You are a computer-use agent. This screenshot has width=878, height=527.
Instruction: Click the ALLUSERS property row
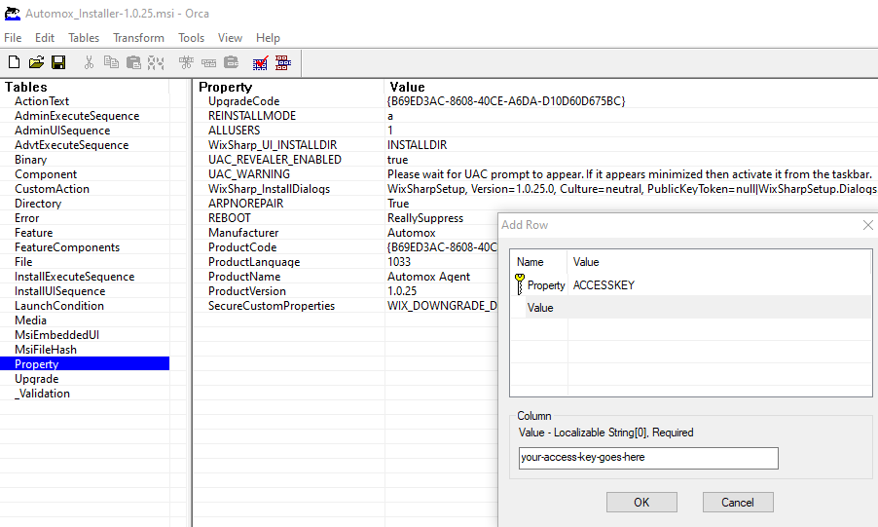click(234, 131)
